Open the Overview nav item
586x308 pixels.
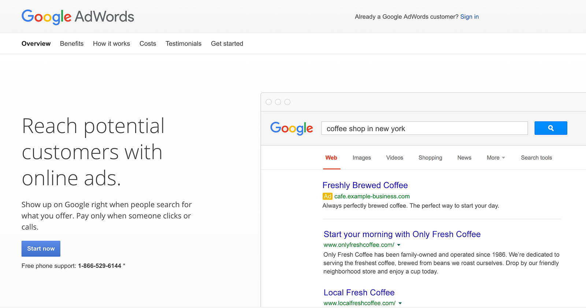[x=36, y=43]
